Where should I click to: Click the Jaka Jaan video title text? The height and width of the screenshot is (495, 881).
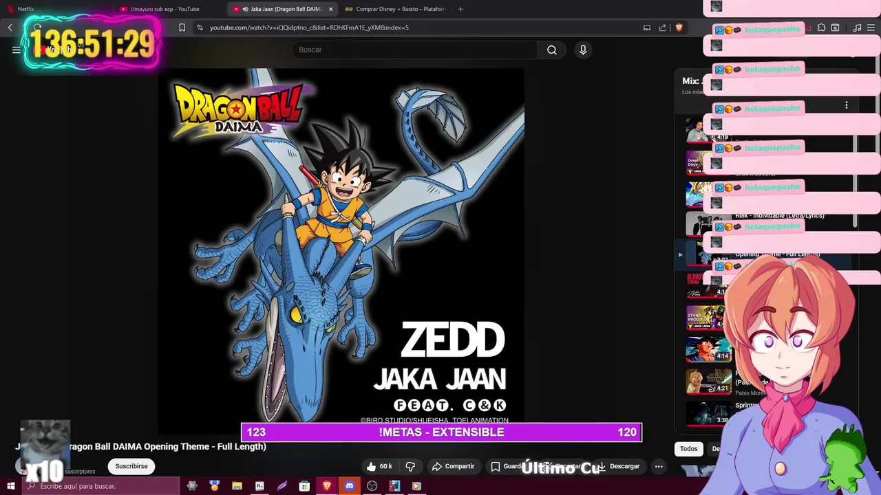(140, 446)
